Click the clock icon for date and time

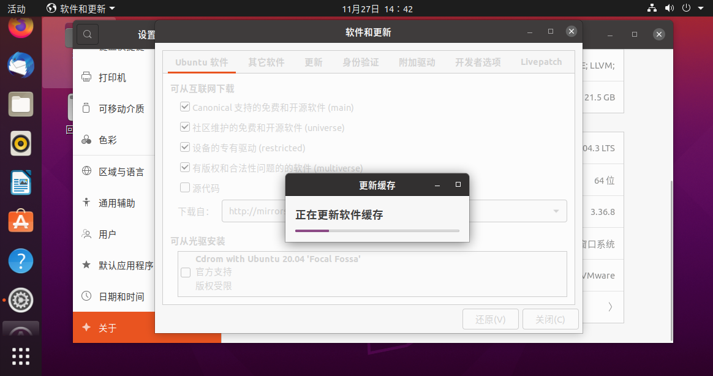[86, 296]
